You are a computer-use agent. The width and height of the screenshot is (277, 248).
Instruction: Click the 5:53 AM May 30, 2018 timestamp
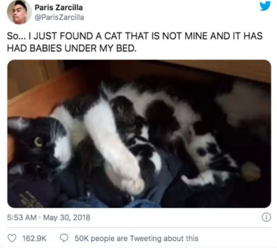click(48, 218)
